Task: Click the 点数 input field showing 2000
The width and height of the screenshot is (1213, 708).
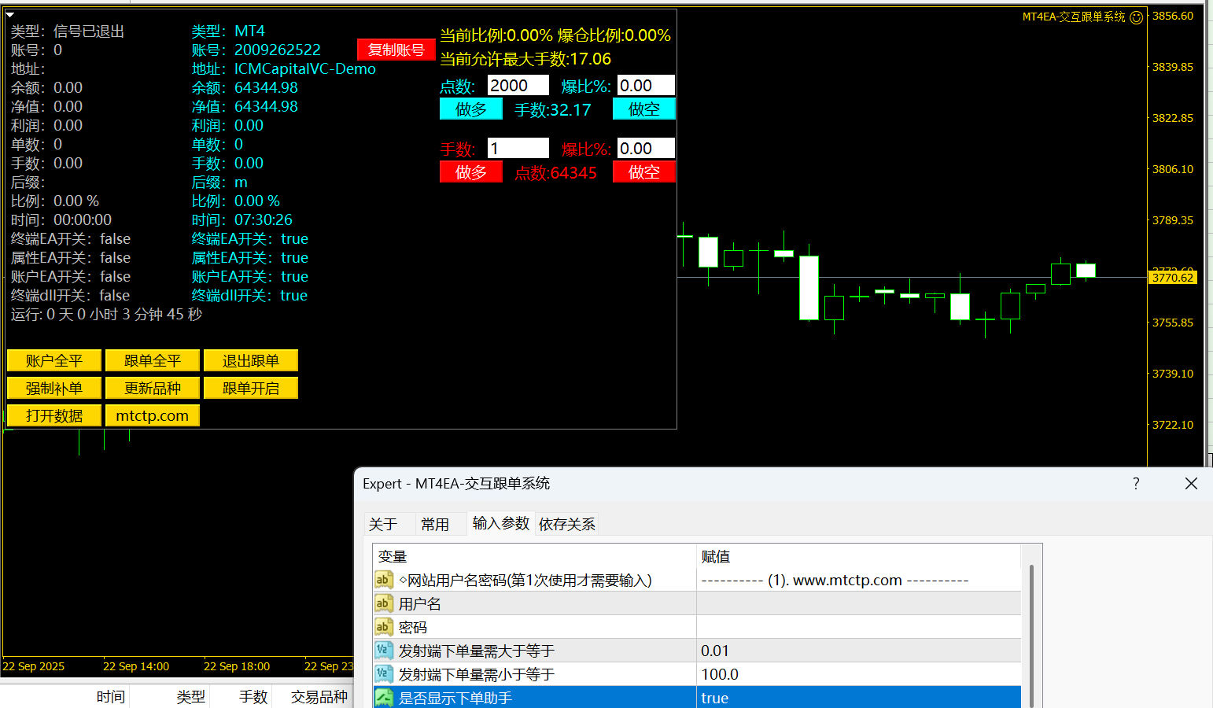Action: click(x=518, y=86)
